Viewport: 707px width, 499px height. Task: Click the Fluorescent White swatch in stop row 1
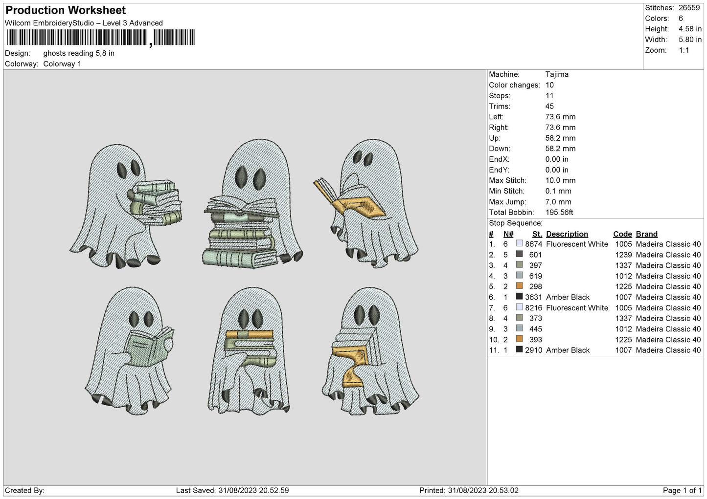pos(519,243)
